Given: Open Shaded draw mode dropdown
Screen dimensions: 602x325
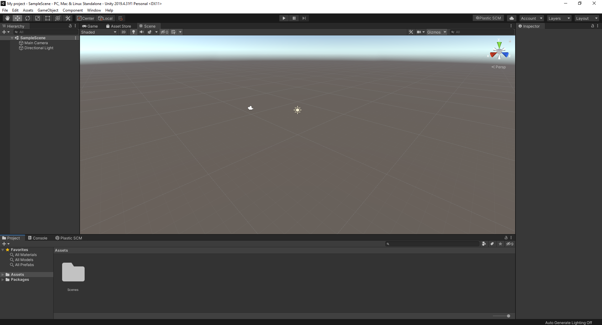Looking at the screenshot, I should (x=99, y=32).
